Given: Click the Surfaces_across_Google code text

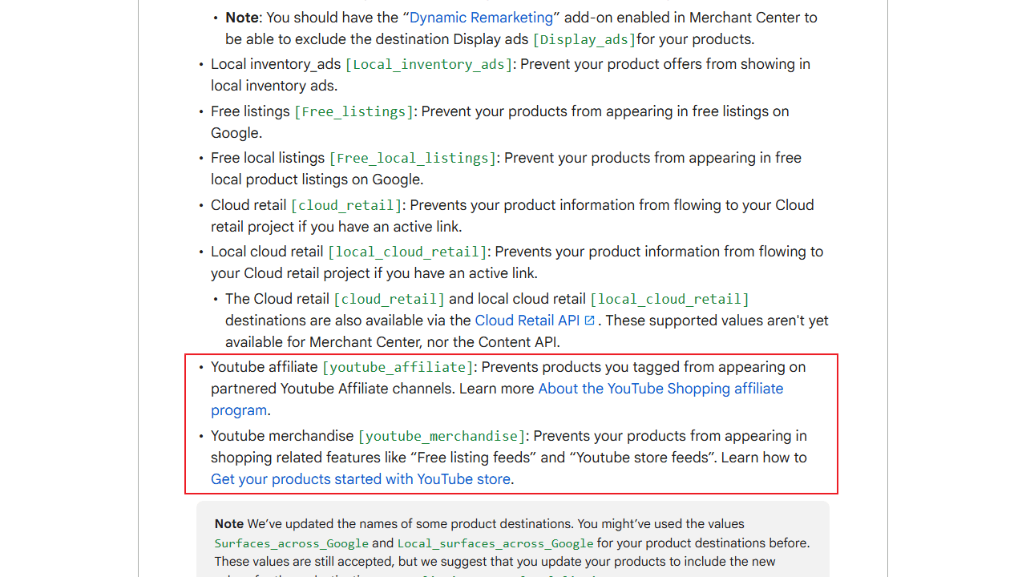Looking at the screenshot, I should (291, 543).
